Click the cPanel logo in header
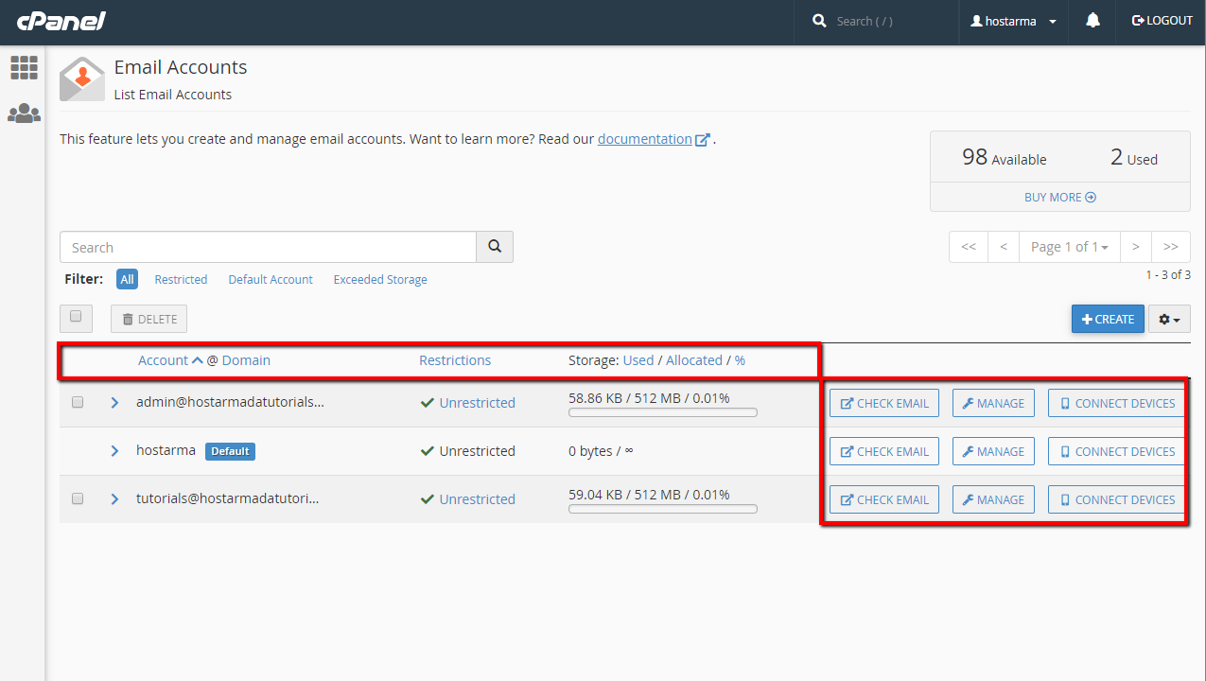 tap(61, 21)
